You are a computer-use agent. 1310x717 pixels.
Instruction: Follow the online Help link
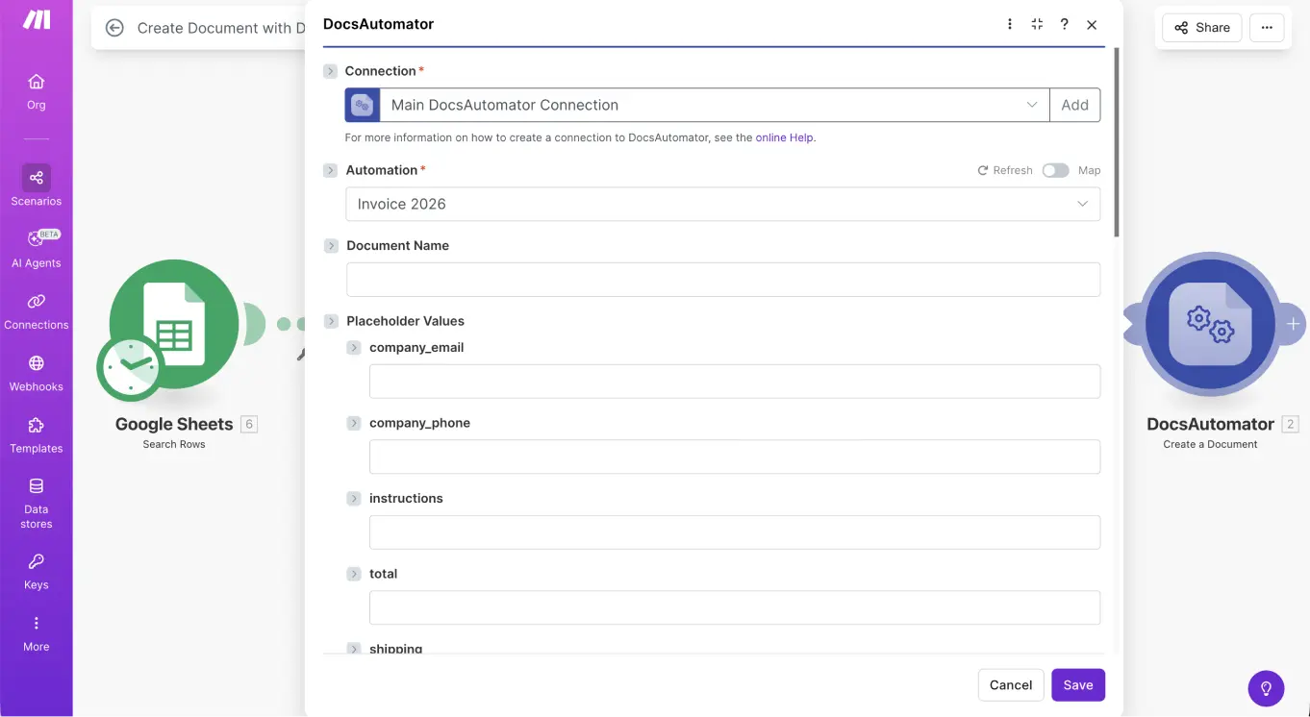[x=785, y=137]
